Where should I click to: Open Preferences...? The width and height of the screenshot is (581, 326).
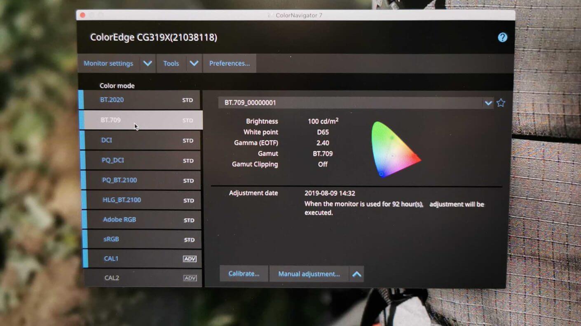(230, 63)
